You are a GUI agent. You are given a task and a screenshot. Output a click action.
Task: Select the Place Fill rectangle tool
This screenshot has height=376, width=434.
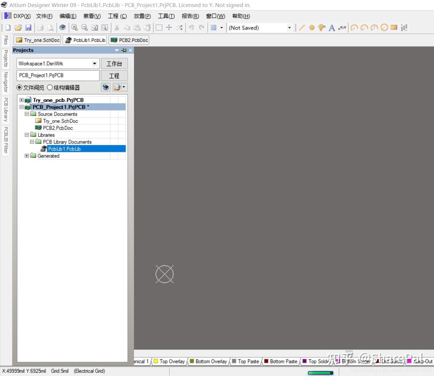(x=394, y=28)
